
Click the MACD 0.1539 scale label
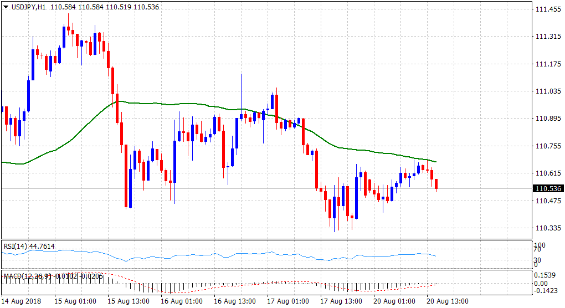tap(543, 275)
